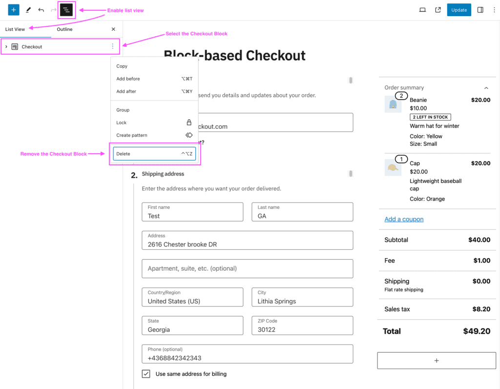
Task: Open the three-dot Options menu top right
Action: (x=495, y=10)
